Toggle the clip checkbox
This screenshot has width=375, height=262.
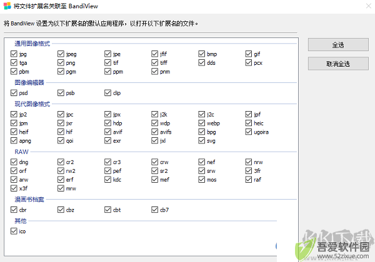coord(107,93)
